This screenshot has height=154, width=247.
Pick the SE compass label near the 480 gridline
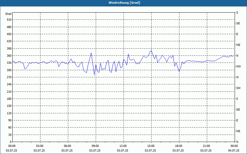point(238,23)
